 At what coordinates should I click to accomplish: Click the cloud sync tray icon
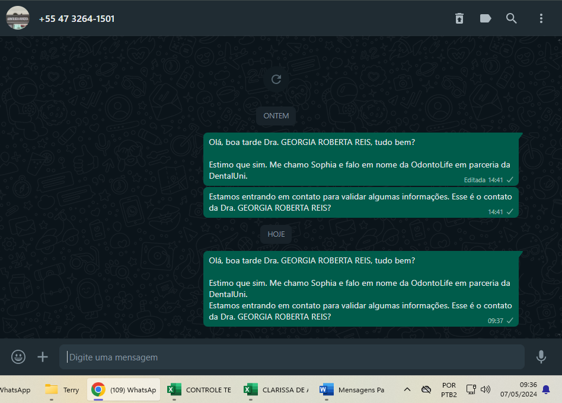point(426,389)
